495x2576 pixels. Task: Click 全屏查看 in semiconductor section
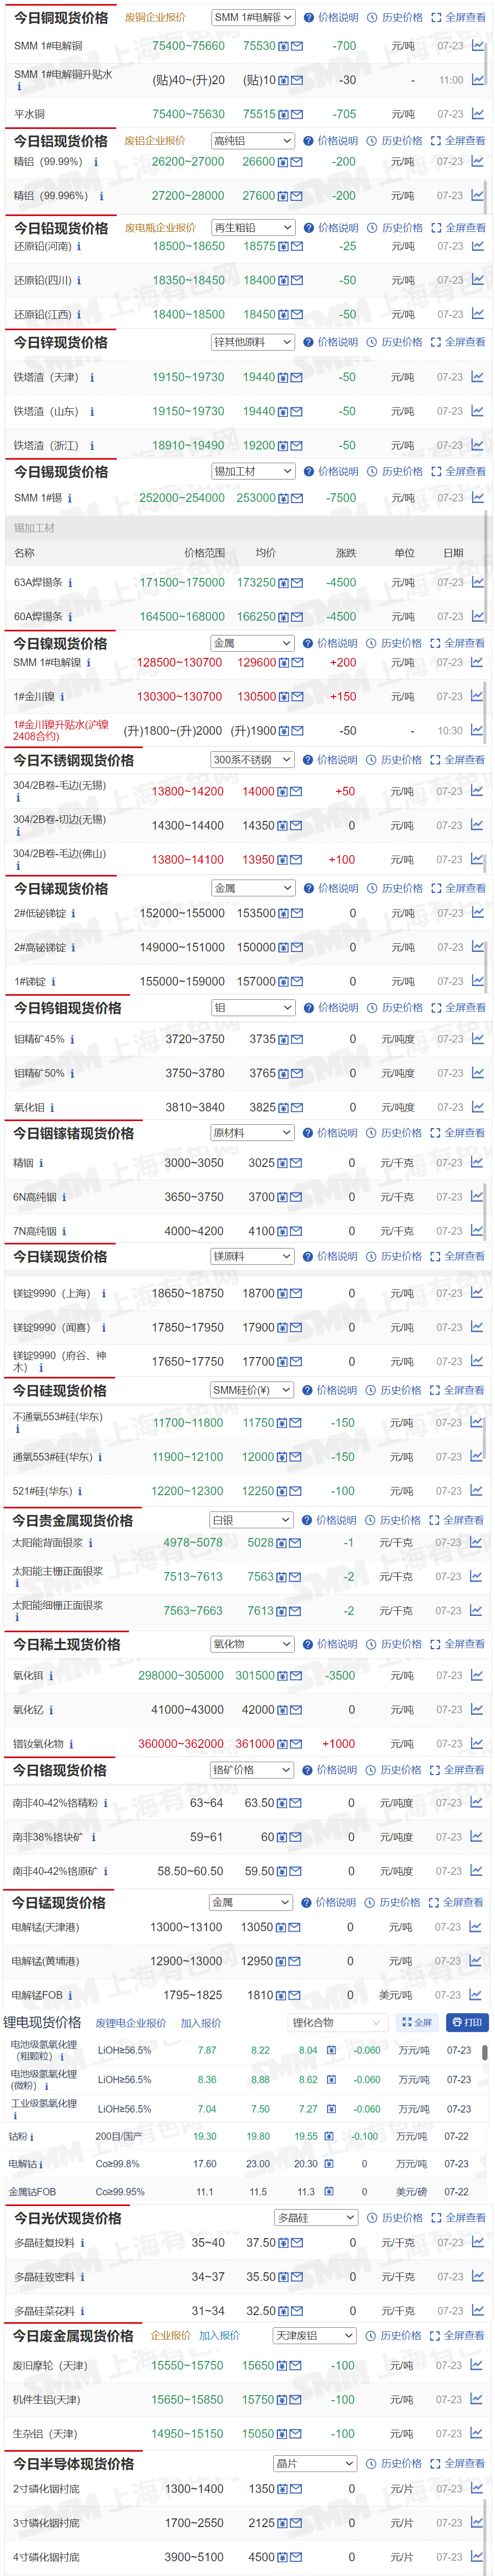tap(458, 2464)
